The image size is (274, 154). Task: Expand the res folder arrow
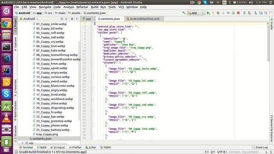pyautogui.click(x=23, y=143)
